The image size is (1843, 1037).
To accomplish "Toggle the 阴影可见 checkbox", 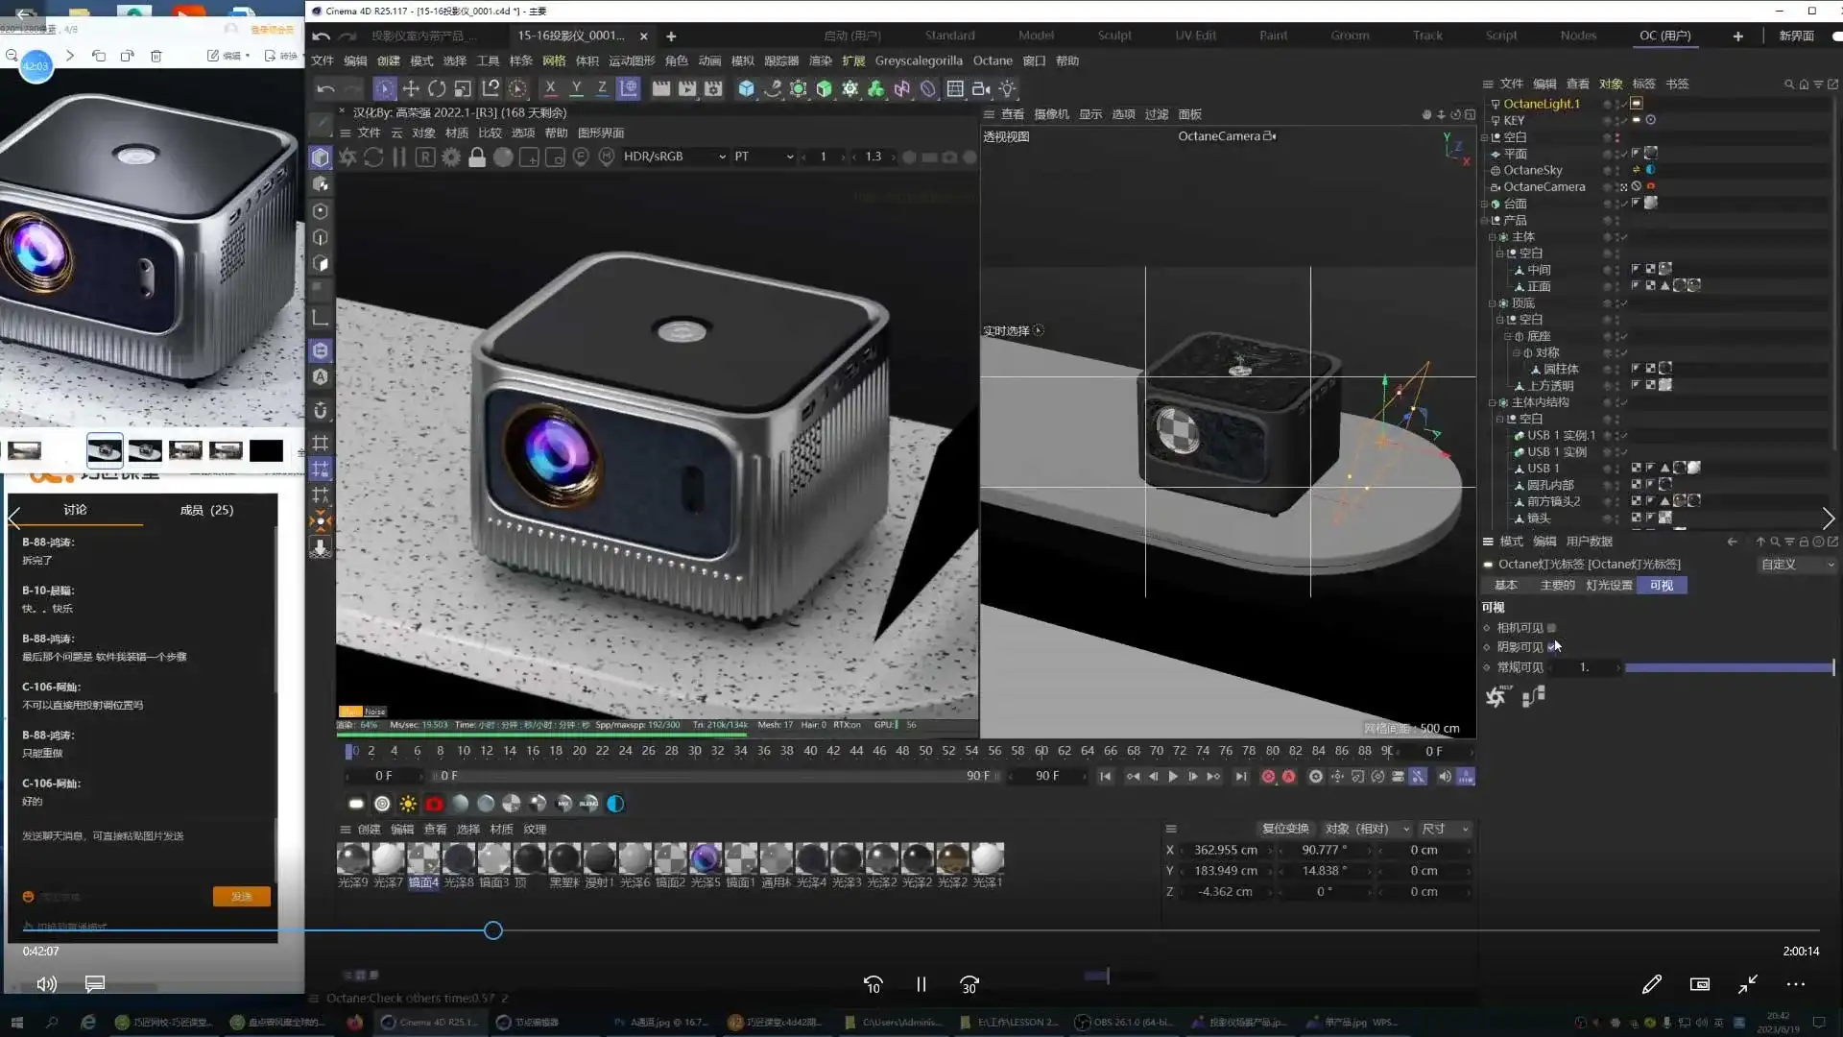I will click(1551, 647).
